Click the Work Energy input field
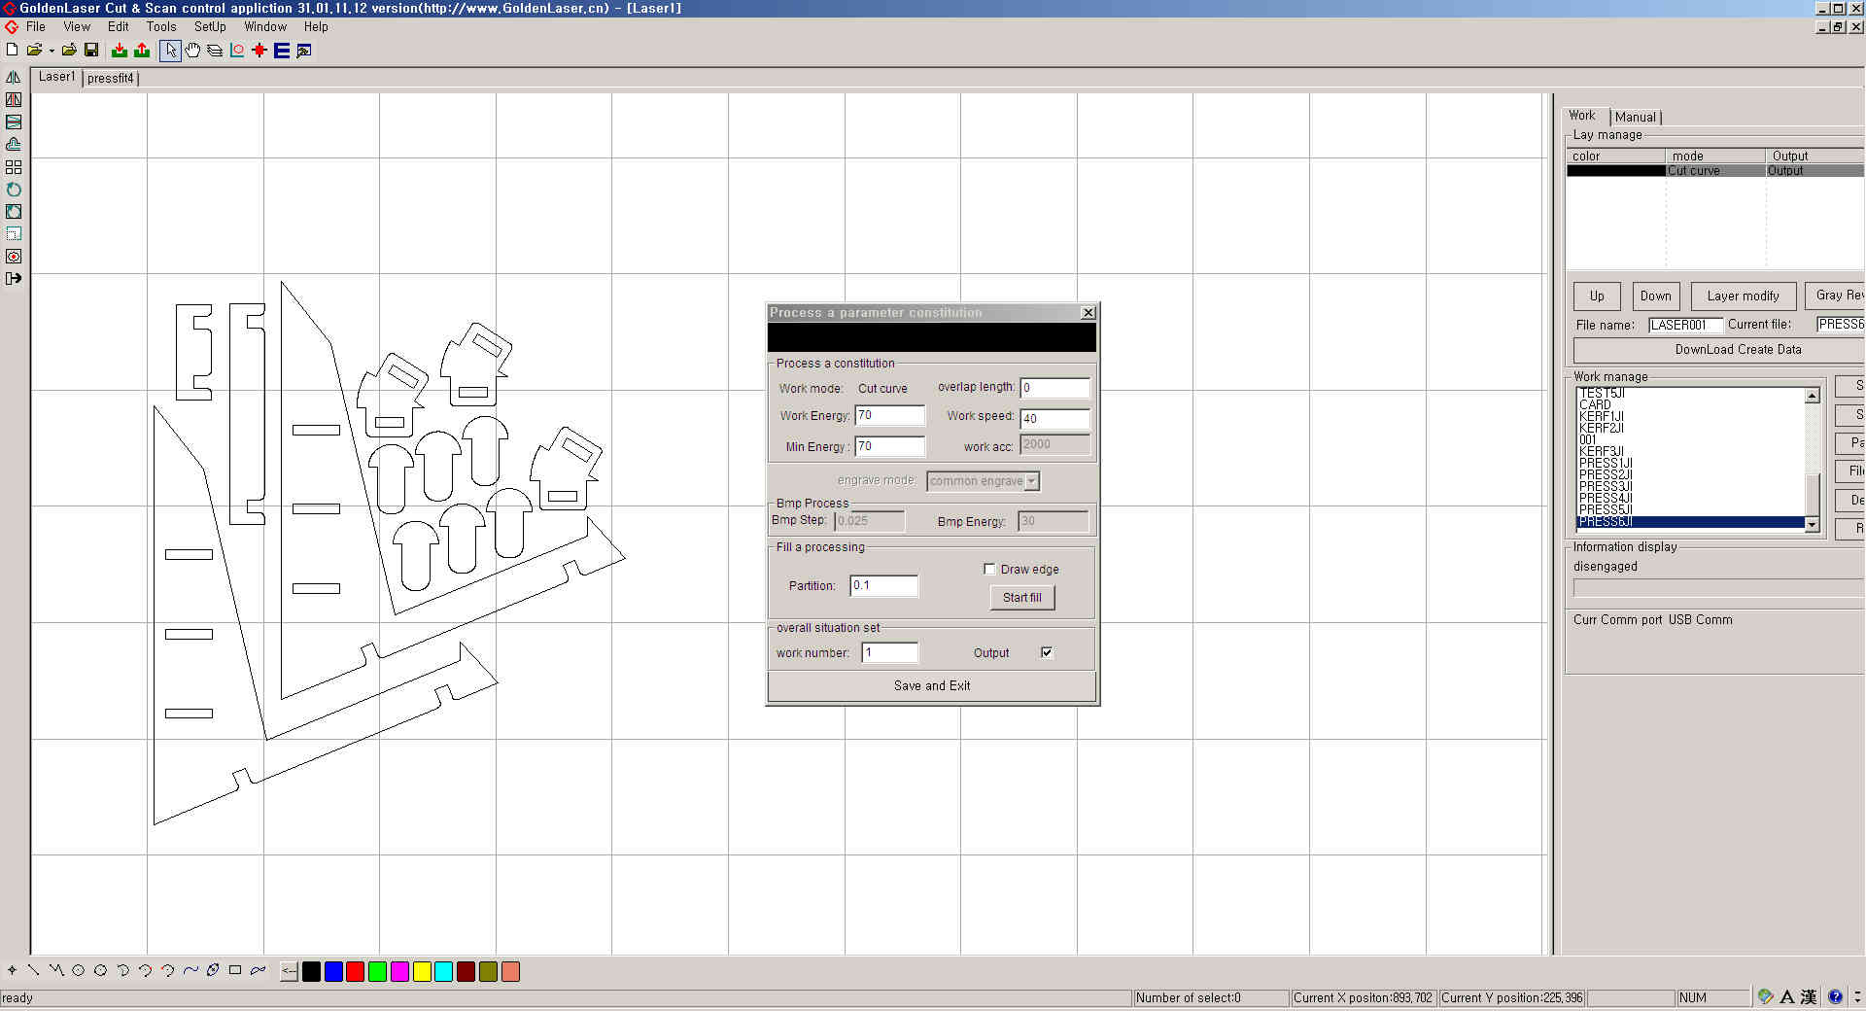This screenshot has height=1011, width=1866. (889, 416)
